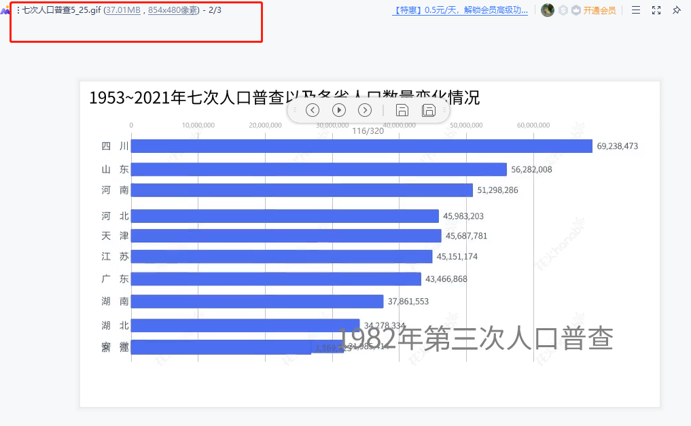
Task: Click the floating toolbar's right drag handle
Action: tap(444, 110)
